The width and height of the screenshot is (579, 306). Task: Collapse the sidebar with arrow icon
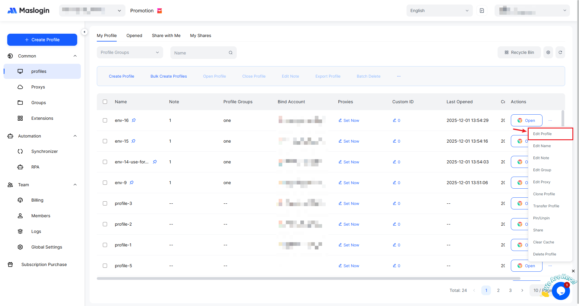click(84, 32)
